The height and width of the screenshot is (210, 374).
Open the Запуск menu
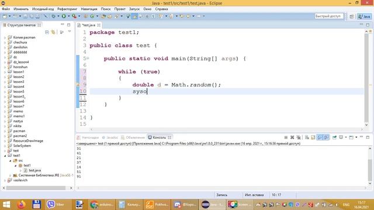click(134, 9)
